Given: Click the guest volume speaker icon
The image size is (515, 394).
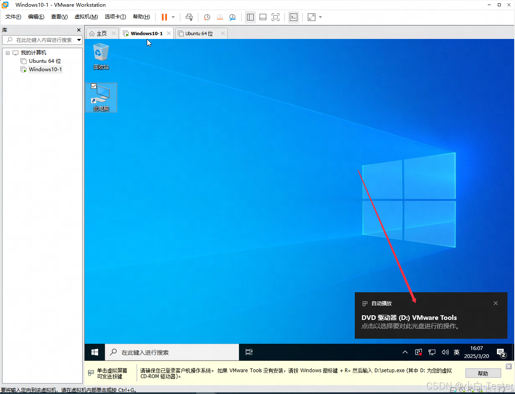Looking at the screenshot, I should [x=445, y=352].
